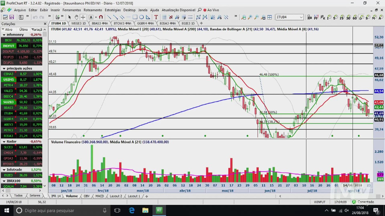The height and width of the screenshot is (216, 385).
Task: Collapse the 'principais ações' group
Action: click(x=4, y=68)
